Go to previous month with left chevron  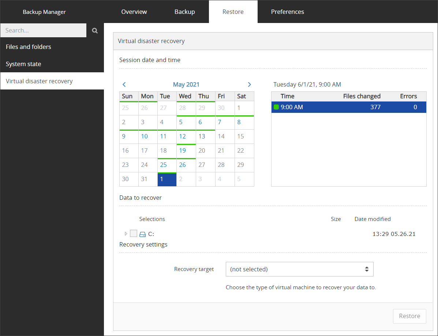coord(124,84)
